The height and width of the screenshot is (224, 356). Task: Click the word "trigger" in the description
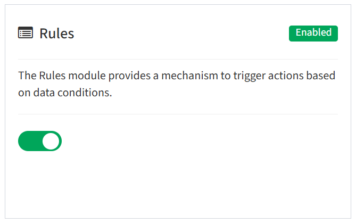tap(249, 76)
